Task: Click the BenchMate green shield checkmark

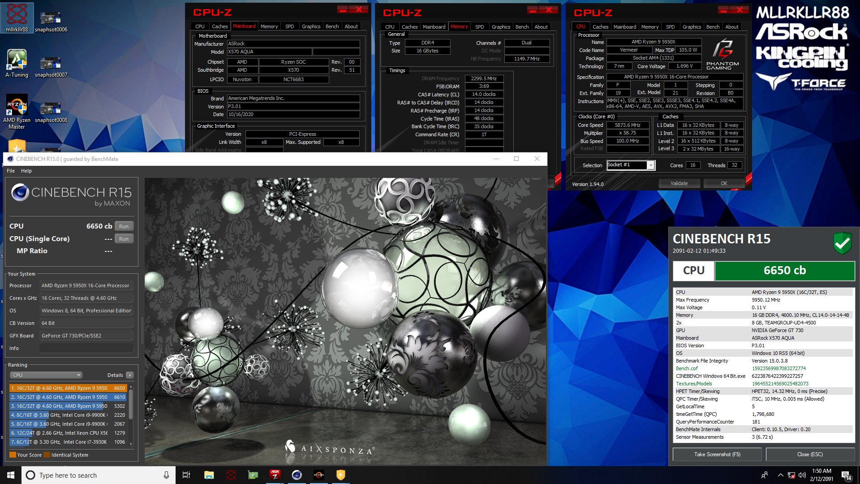Action: 843,243
